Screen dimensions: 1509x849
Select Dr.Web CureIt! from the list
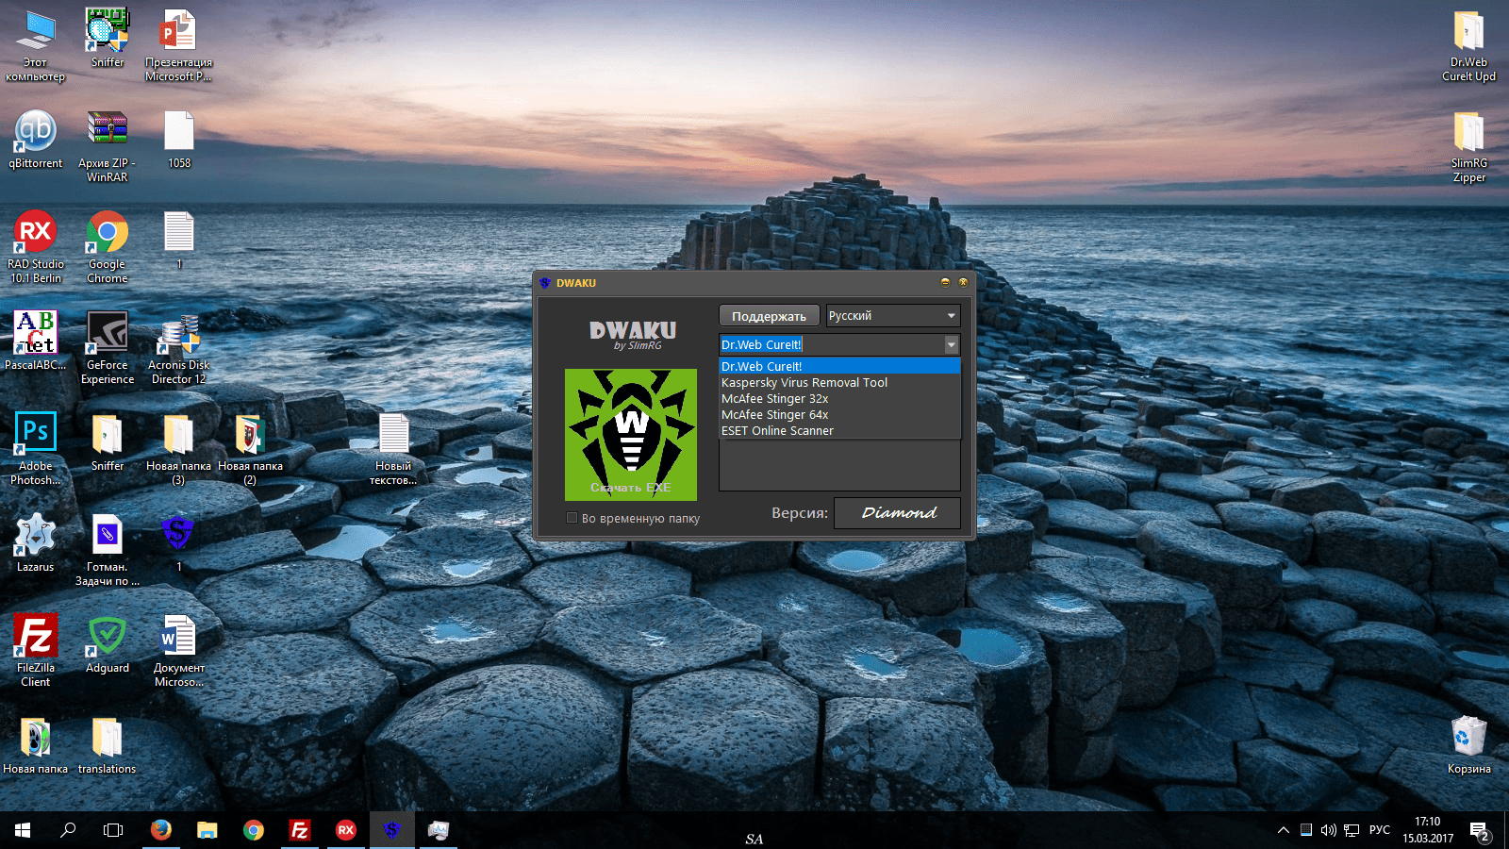click(x=839, y=366)
